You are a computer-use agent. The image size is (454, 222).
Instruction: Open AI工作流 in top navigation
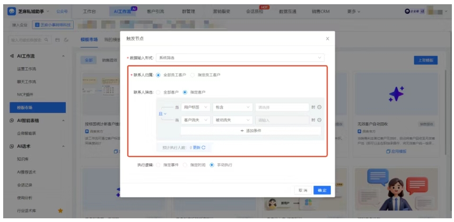[122, 12]
